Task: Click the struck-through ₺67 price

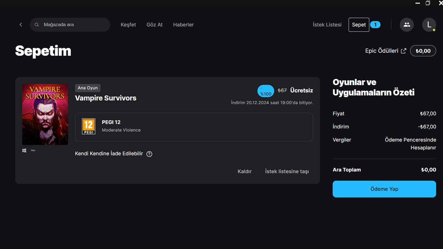Action: [x=282, y=91]
